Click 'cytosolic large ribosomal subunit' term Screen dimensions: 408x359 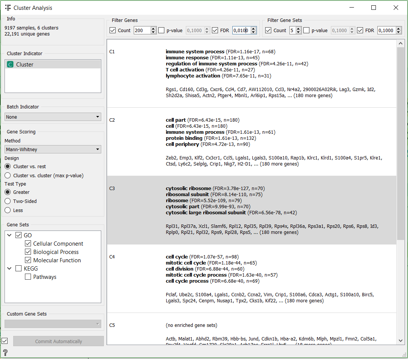(206, 212)
